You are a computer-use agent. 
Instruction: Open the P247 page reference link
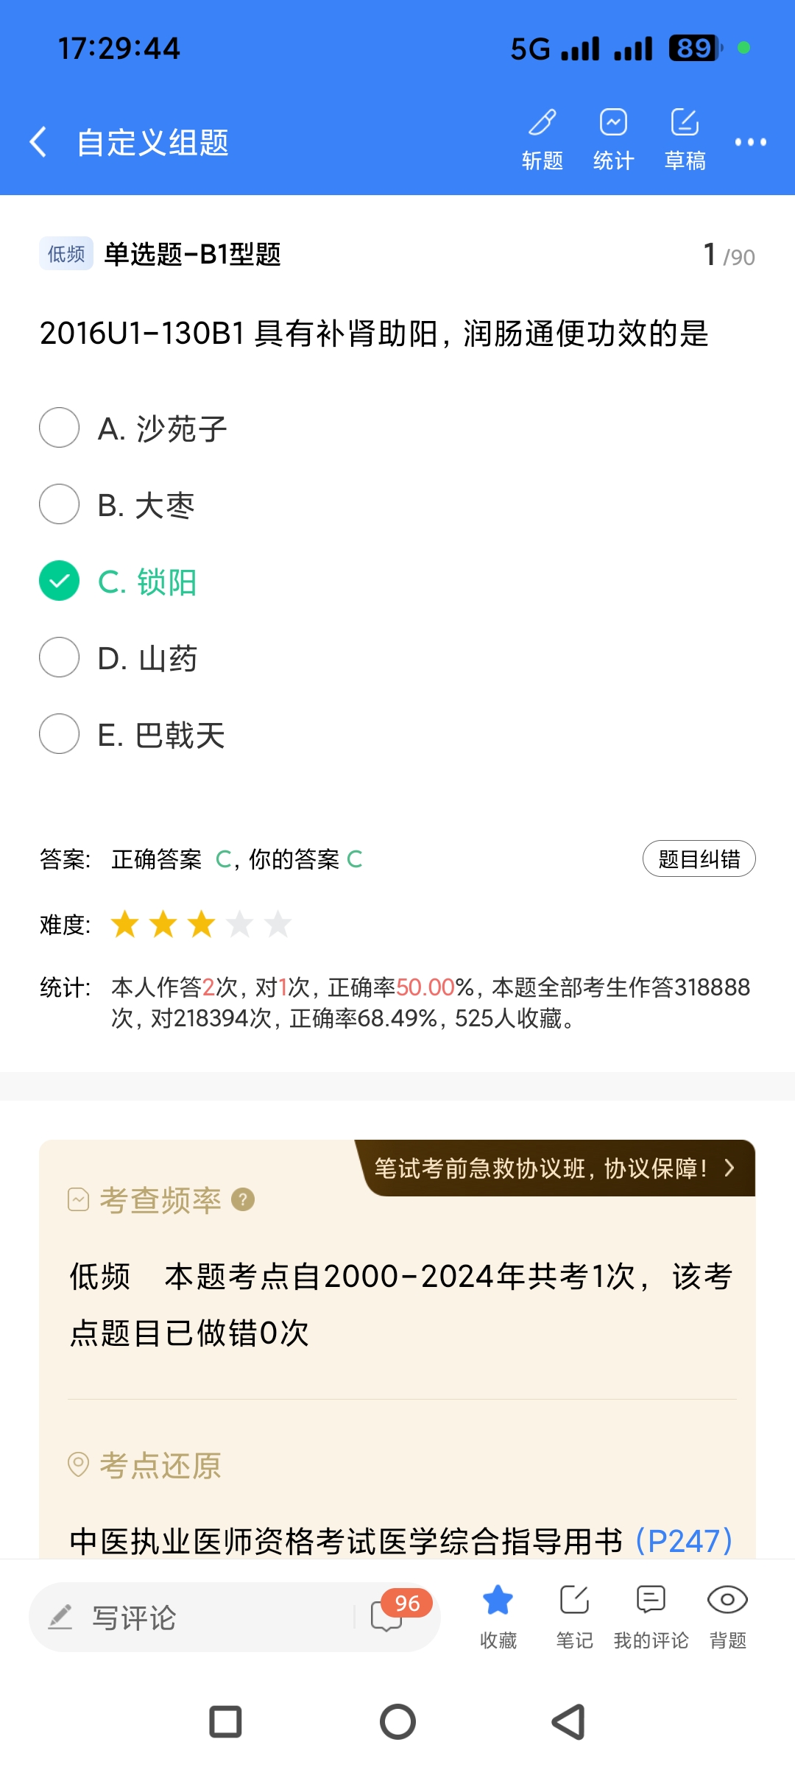[684, 1540]
